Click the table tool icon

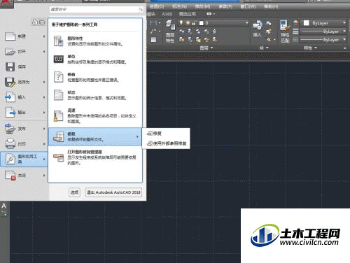point(153,40)
